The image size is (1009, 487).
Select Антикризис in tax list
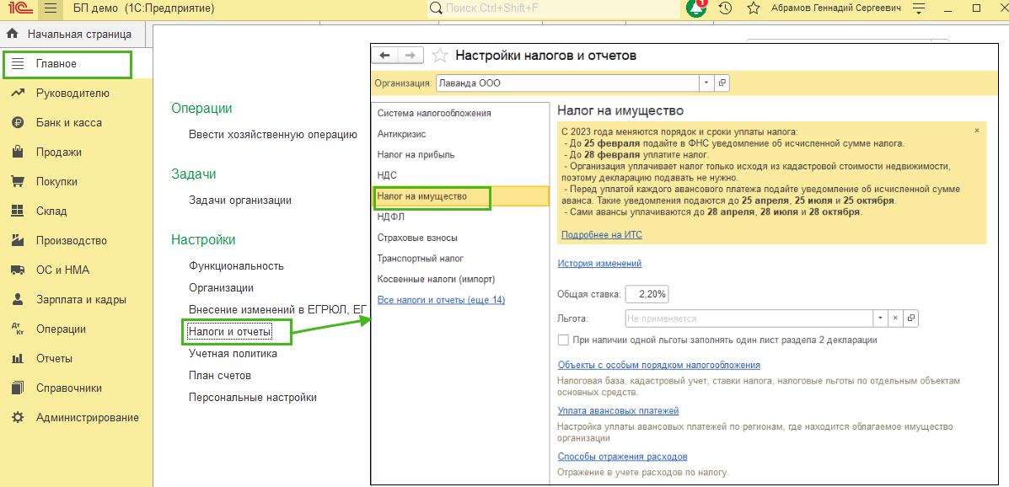coord(401,134)
